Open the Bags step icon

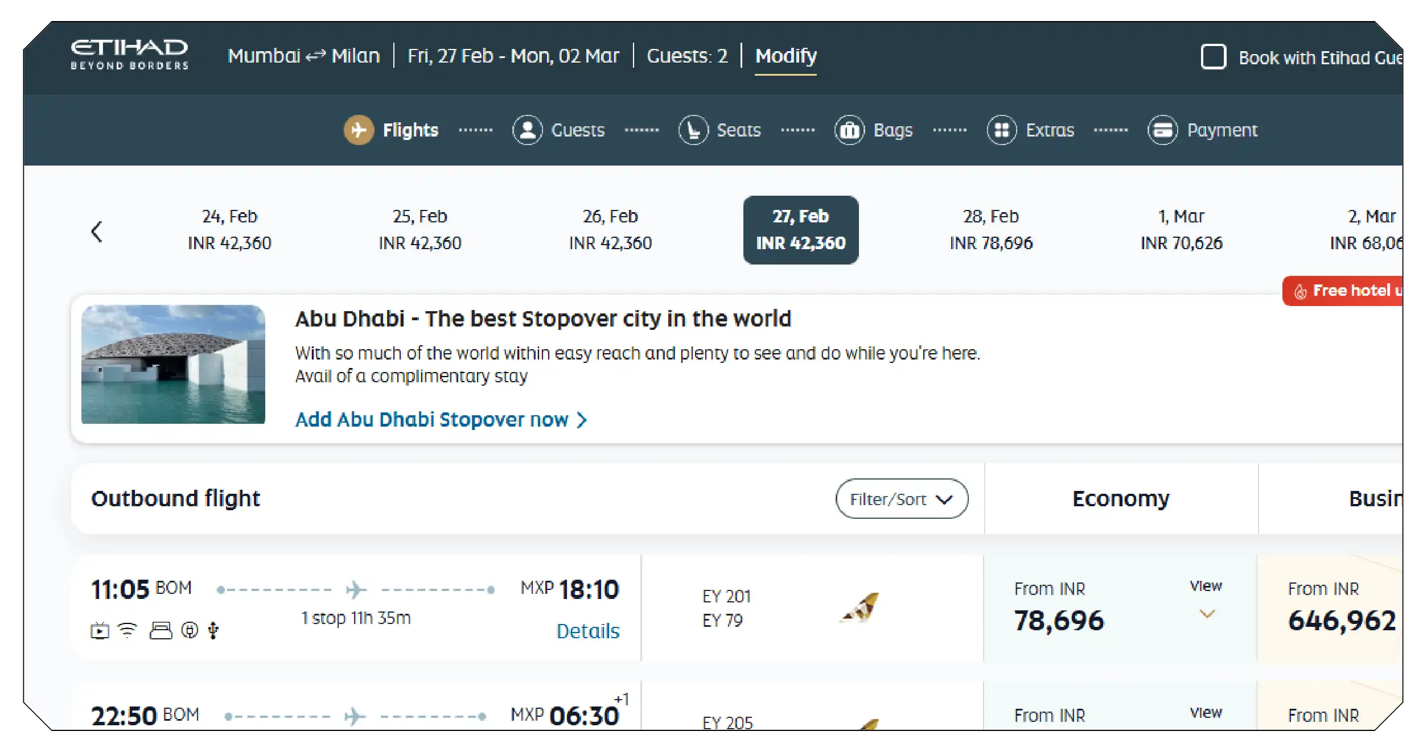click(849, 130)
